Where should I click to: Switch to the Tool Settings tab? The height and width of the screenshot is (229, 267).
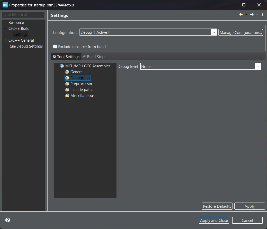[x=66, y=57]
